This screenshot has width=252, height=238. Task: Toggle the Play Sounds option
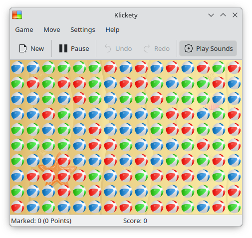pyautogui.click(x=208, y=48)
